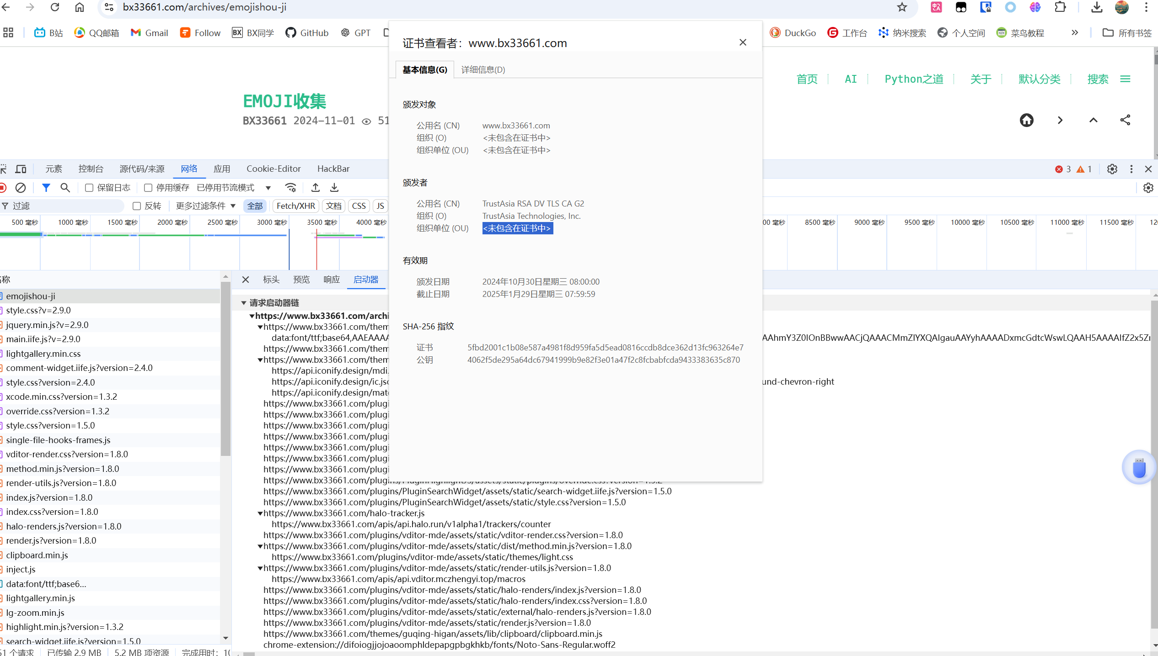Toggle the network filter funnel icon
Viewport: 1158px width, 656px height.
click(46, 188)
